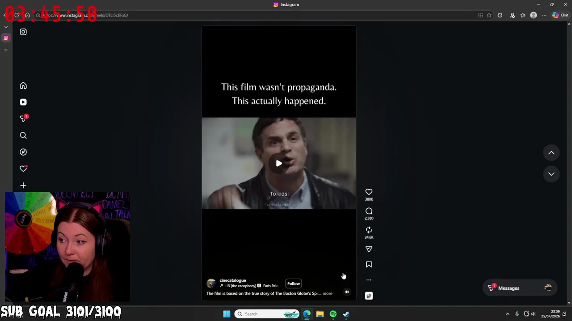
Task: Share the reel with the paper plane icon
Action: [369, 249]
